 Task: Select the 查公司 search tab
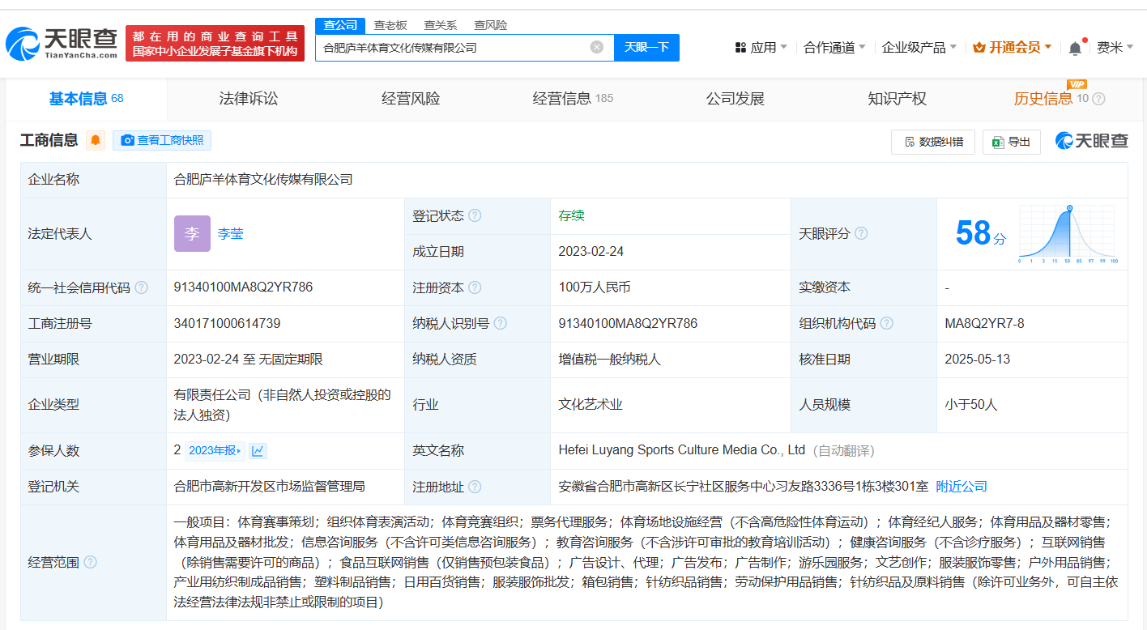click(x=340, y=25)
